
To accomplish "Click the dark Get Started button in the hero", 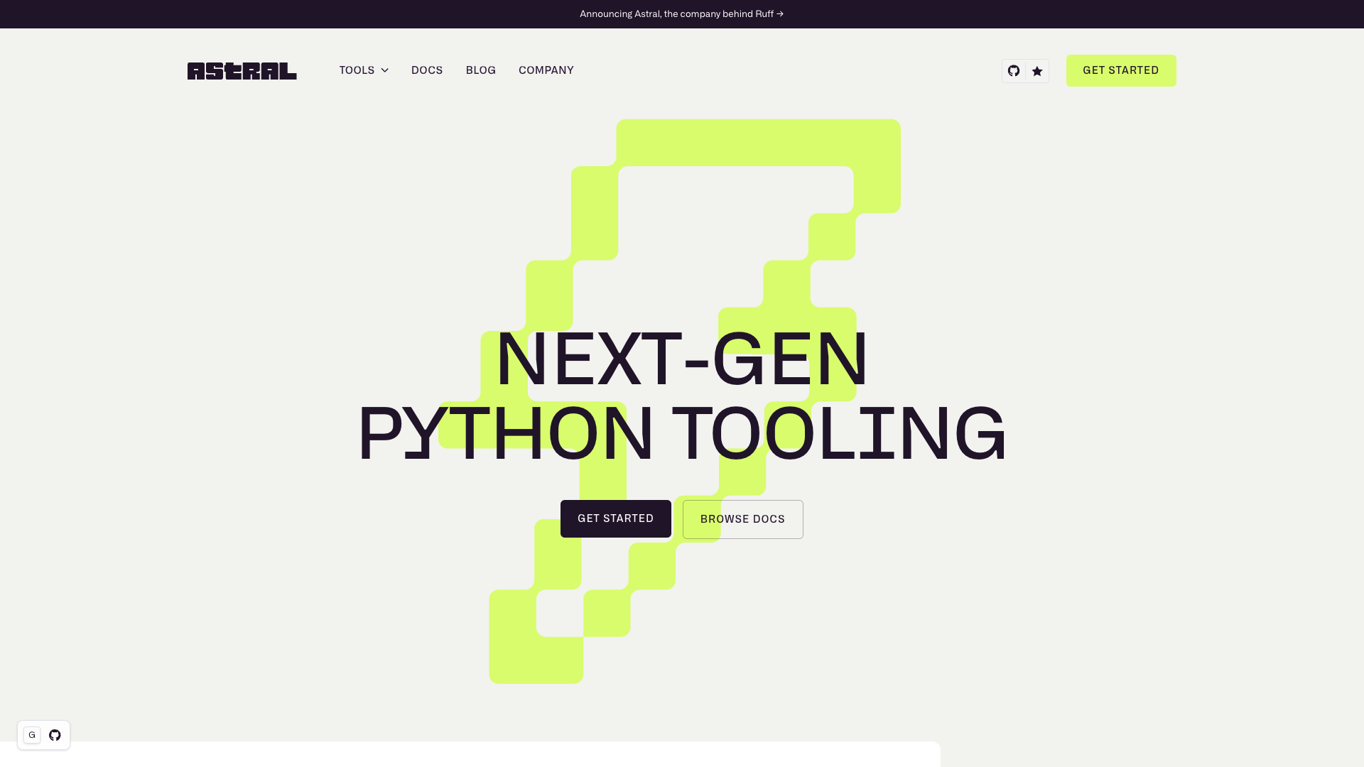I will point(616,518).
